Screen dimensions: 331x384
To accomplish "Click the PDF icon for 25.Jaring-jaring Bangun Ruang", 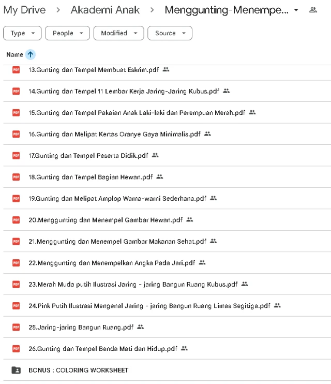I will coord(16,327).
